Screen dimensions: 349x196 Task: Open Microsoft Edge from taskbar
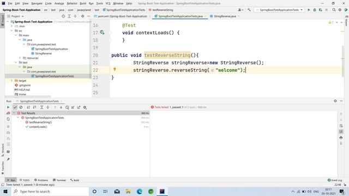pos(140,191)
